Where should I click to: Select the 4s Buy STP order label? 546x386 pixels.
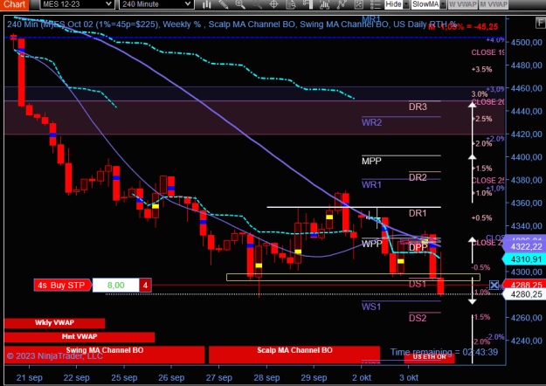coord(62,286)
